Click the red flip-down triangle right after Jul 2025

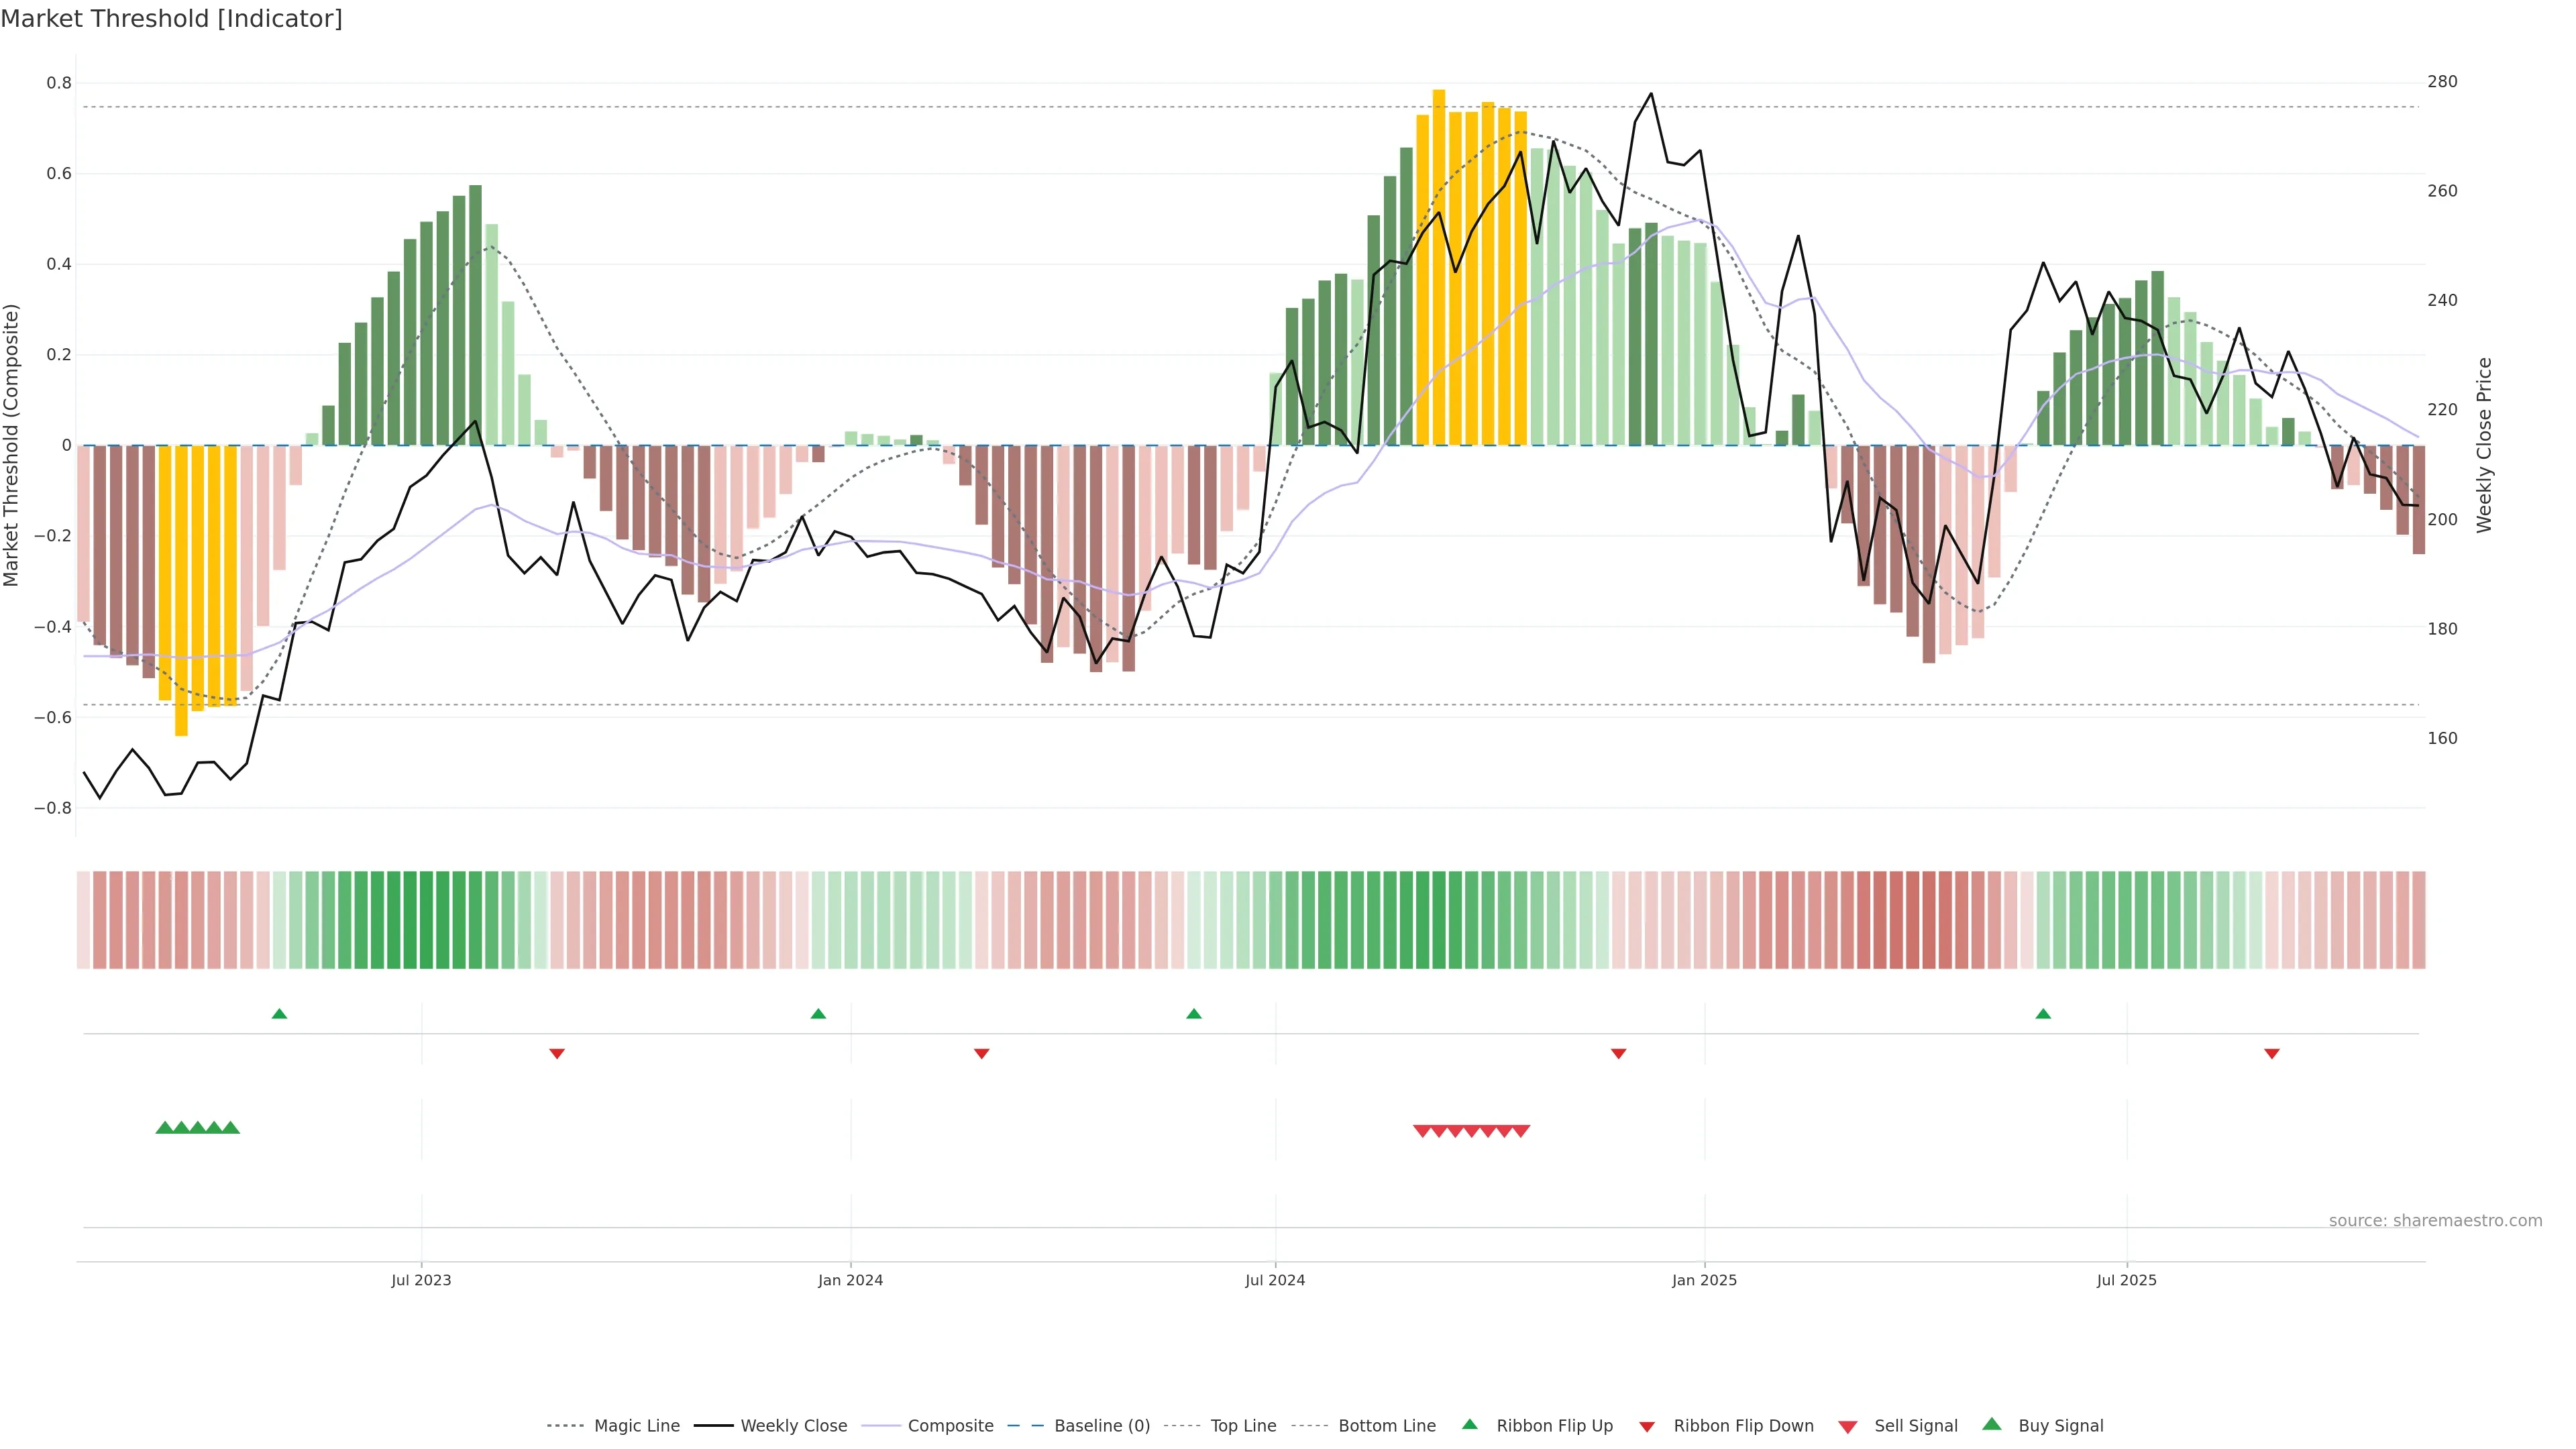[x=2272, y=1053]
